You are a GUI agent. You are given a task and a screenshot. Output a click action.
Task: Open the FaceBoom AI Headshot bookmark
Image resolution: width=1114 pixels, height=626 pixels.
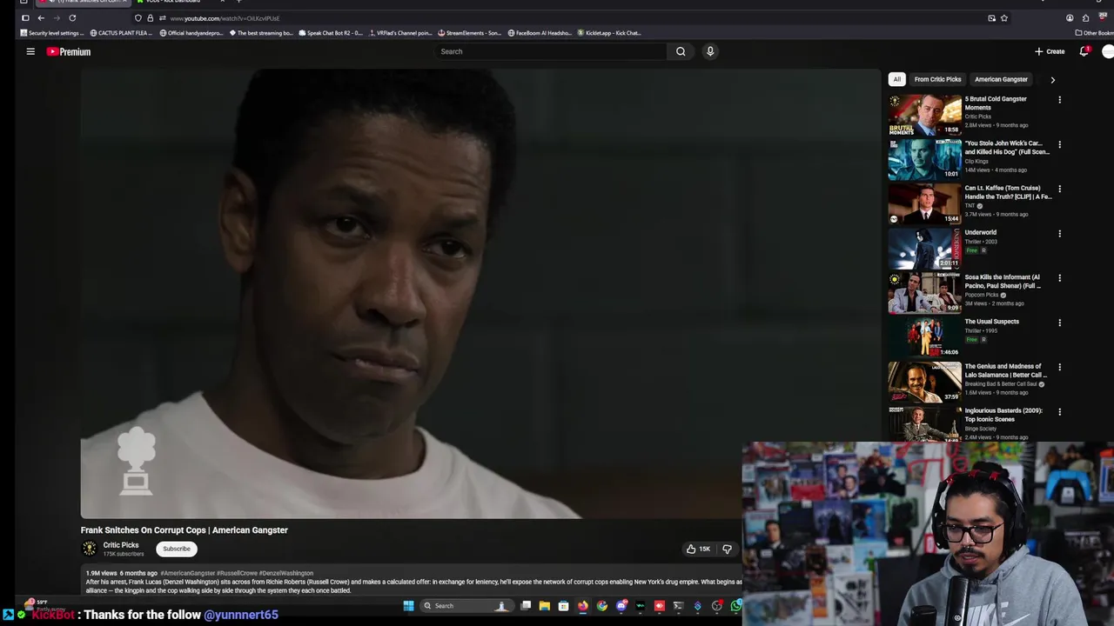(x=540, y=33)
